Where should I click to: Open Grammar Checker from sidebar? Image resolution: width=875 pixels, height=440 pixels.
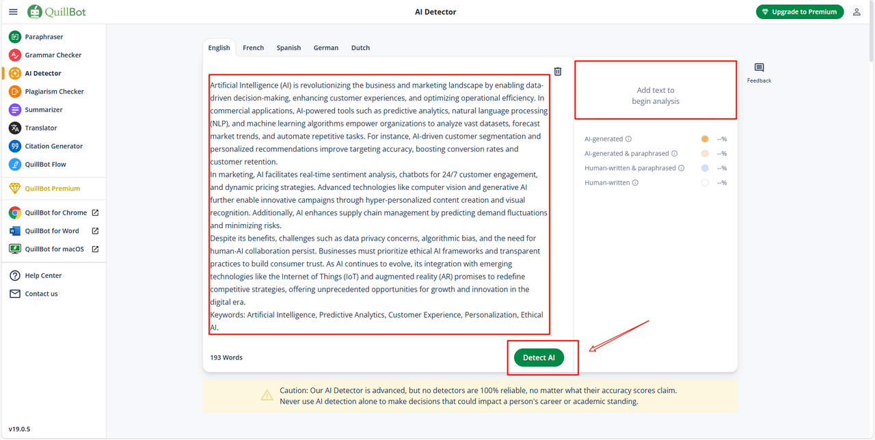click(x=53, y=55)
